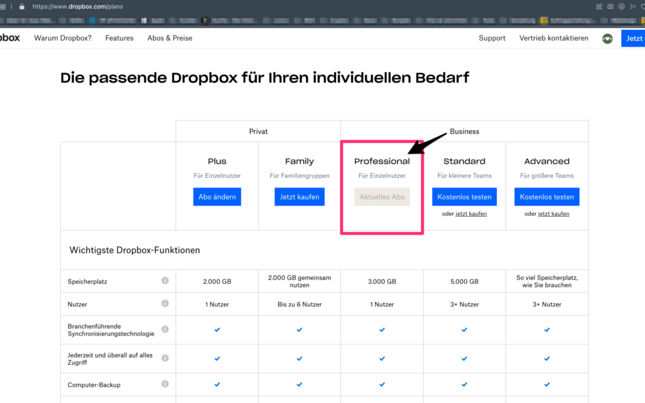Click the 5.000 GB storage cell

pyautogui.click(x=465, y=282)
